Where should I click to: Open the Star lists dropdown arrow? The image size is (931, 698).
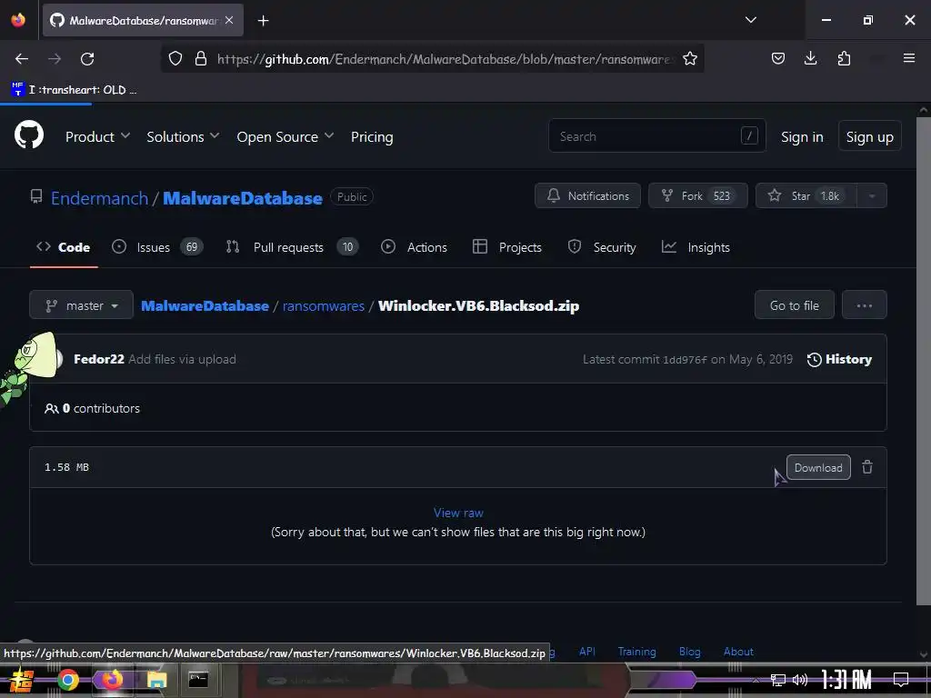[x=872, y=196]
